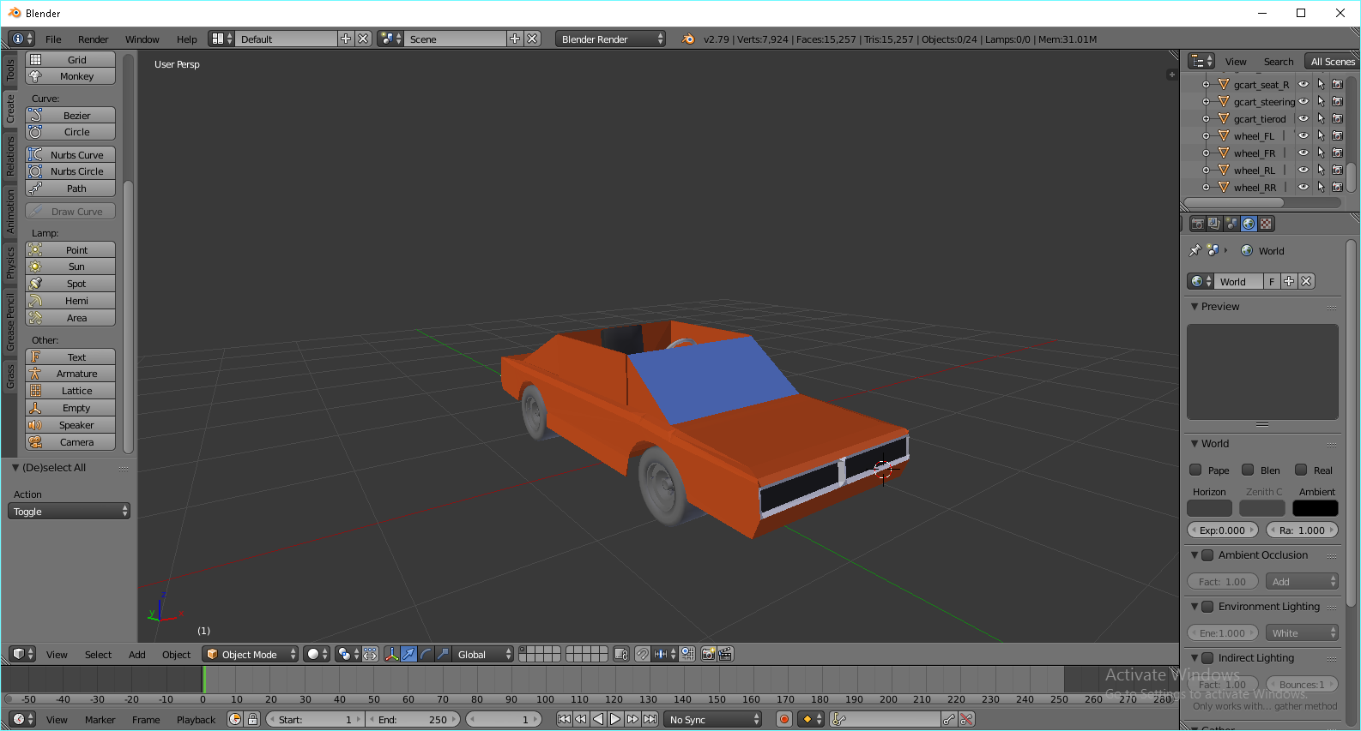Image resolution: width=1361 pixels, height=731 pixels.
Task: Open the Toggle action dropdown
Action: coord(69,511)
